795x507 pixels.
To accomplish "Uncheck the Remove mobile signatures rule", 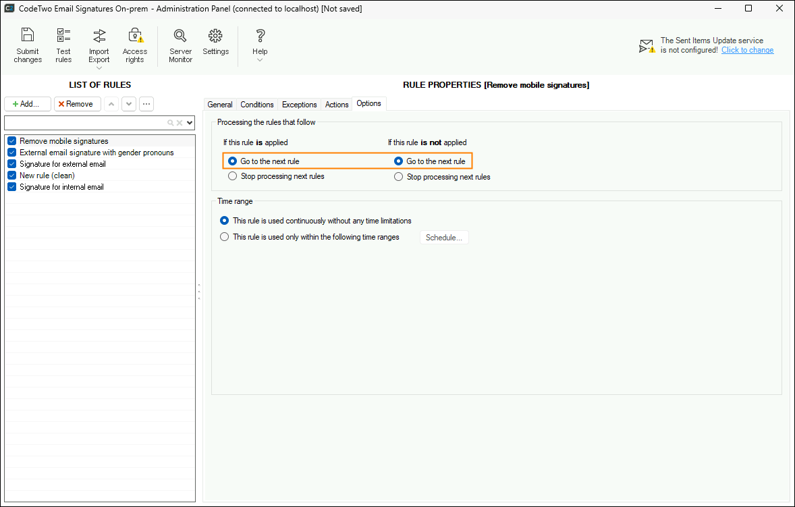I will click(11, 141).
